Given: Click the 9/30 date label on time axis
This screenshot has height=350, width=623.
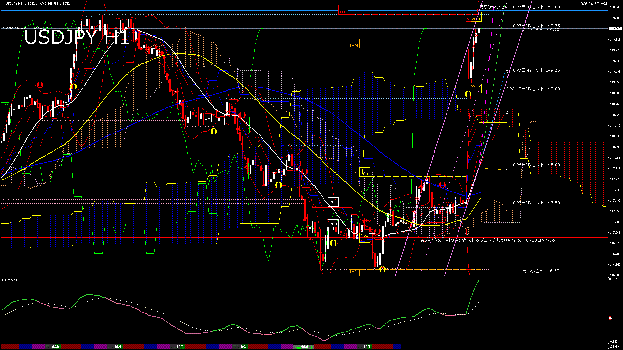Looking at the screenshot, I should tap(55, 347).
